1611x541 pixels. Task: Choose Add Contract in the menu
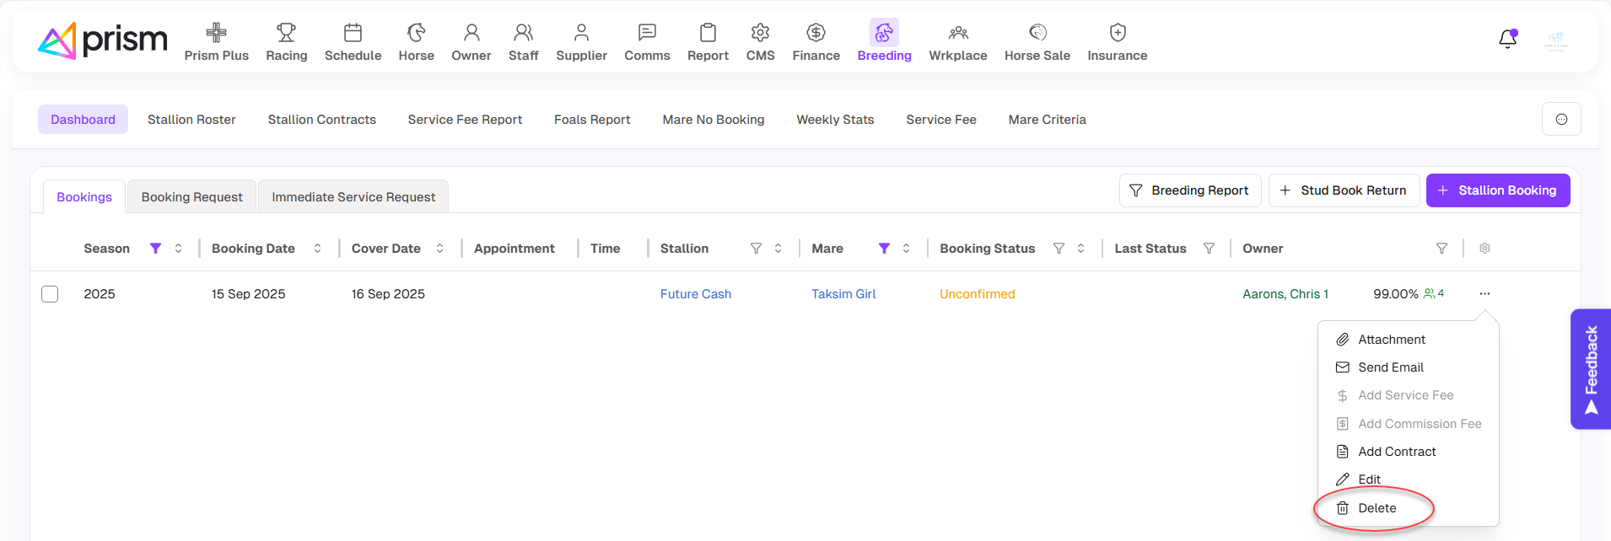coord(1396,452)
